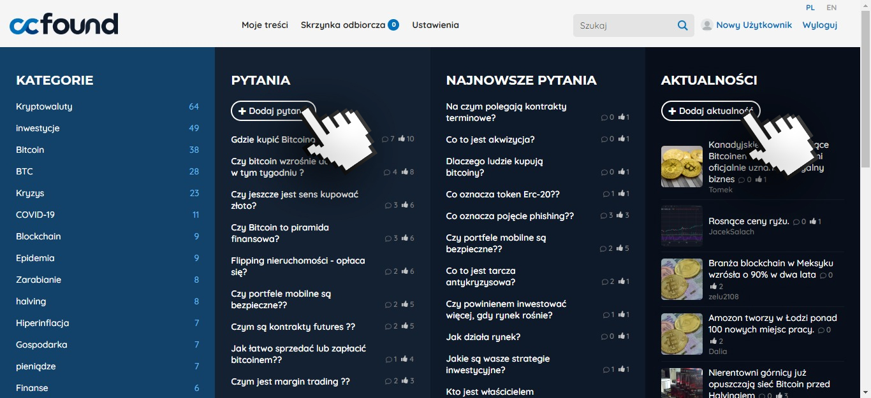Open question 'Czy jeszcze jest sens kupować złoto?'
The width and height of the screenshot is (871, 398).
tap(295, 200)
